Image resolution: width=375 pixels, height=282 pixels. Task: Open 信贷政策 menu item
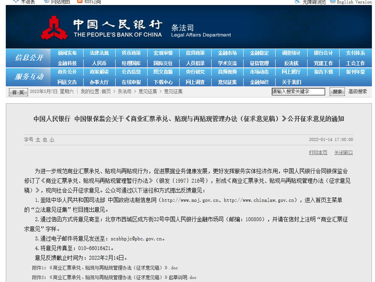tap(195, 53)
